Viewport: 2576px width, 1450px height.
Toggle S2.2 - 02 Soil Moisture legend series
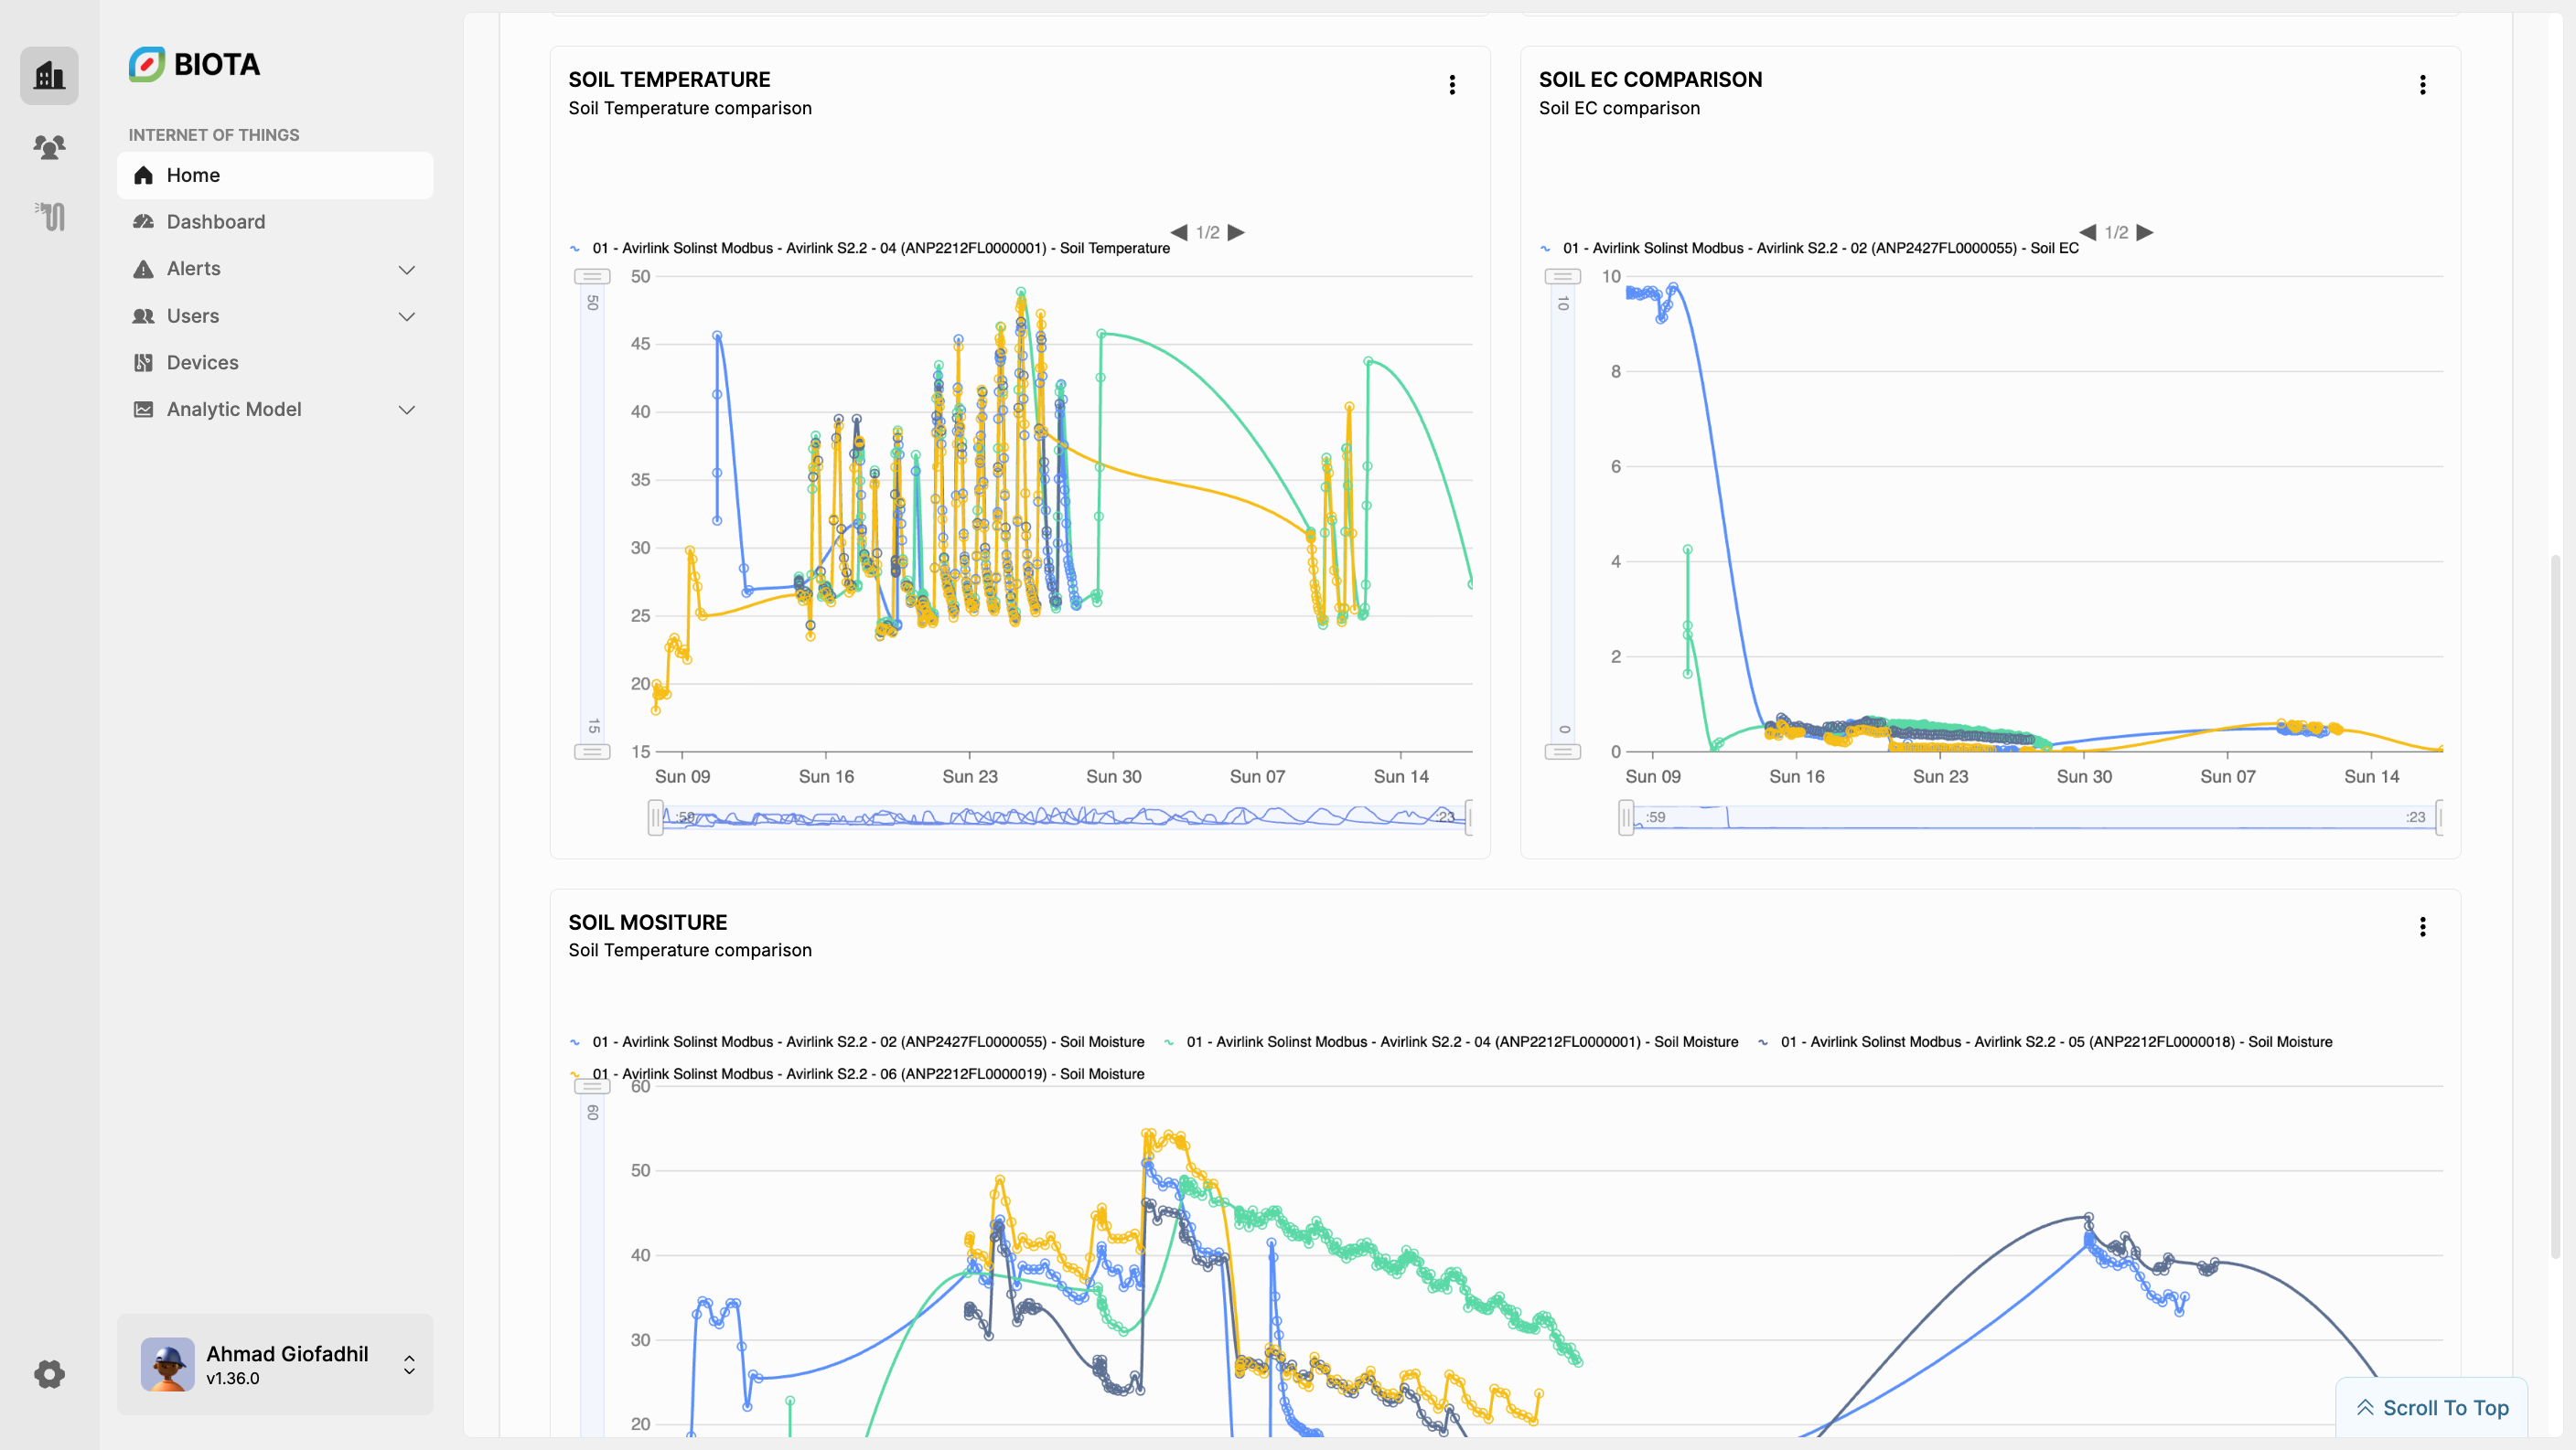point(857,1041)
